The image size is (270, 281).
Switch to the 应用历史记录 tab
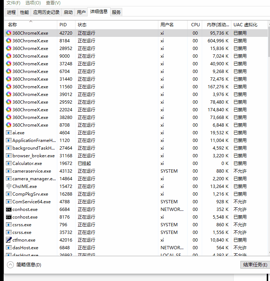click(46, 12)
